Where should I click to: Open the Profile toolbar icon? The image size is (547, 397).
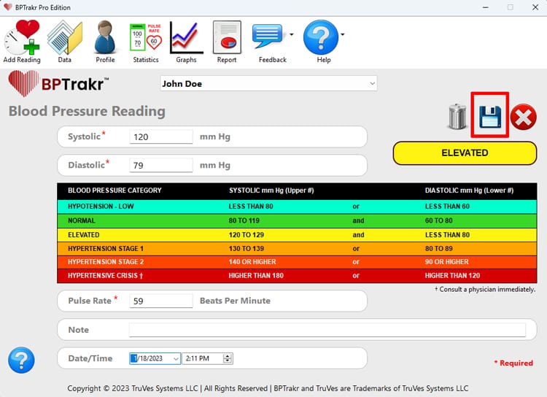pyautogui.click(x=105, y=38)
